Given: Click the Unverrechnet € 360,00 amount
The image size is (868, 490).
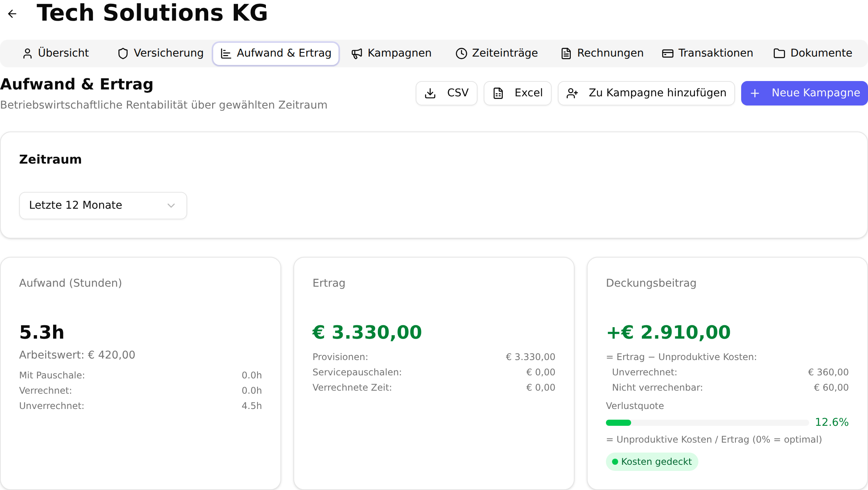Looking at the screenshot, I should [x=828, y=372].
